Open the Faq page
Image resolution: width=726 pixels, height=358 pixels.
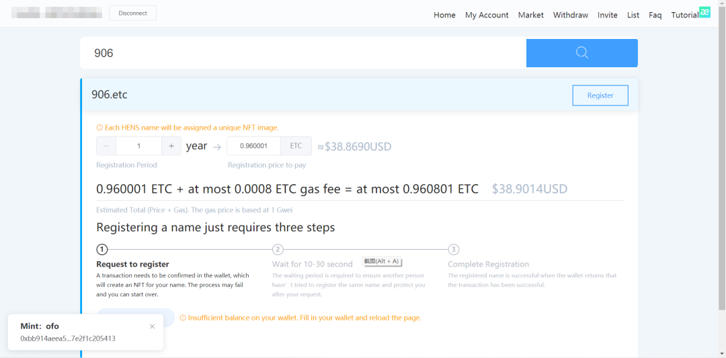655,15
